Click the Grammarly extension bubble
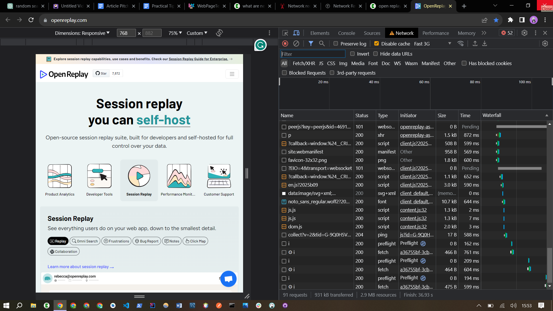The height and width of the screenshot is (311, 553). tap(260, 45)
